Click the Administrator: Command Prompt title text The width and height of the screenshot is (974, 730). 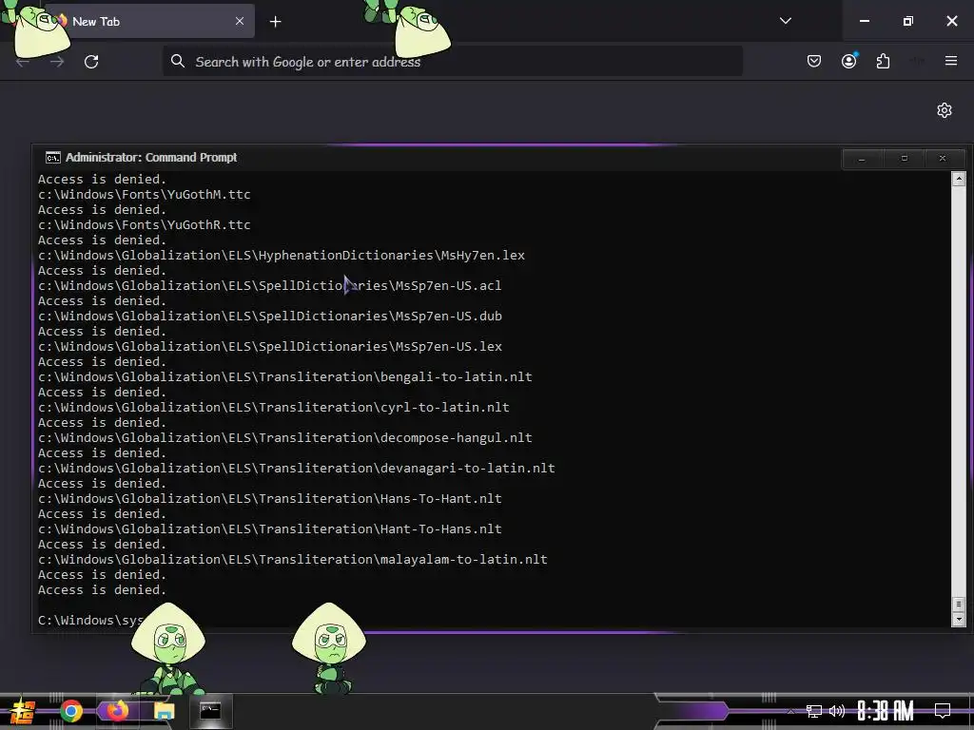[151, 158]
